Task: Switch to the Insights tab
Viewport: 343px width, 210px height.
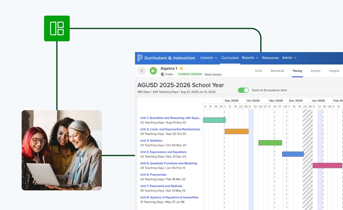Action: pyautogui.click(x=334, y=71)
